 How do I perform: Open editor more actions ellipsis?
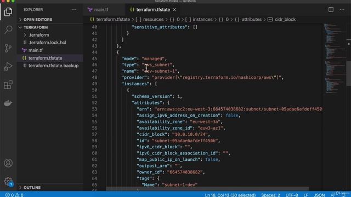[342, 10]
